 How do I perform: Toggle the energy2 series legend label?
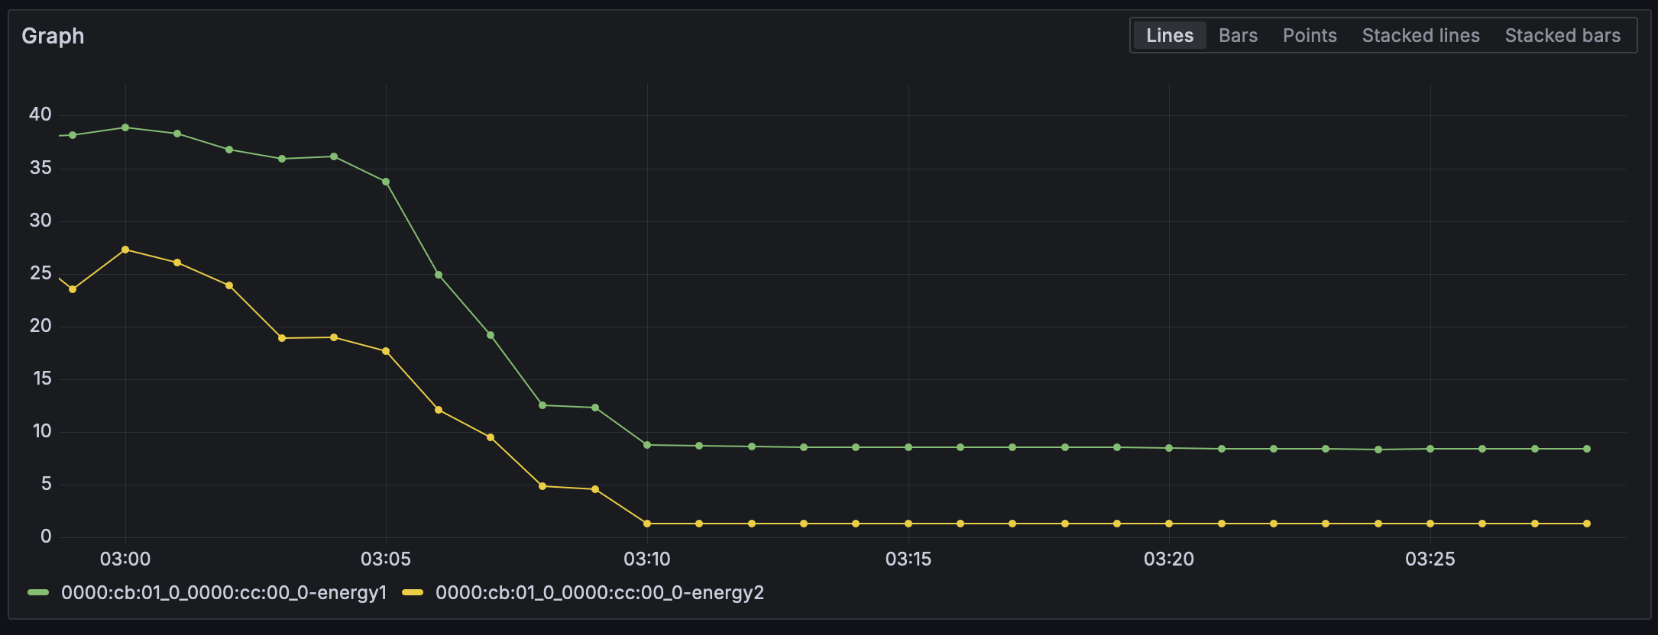tap(600, 593)
